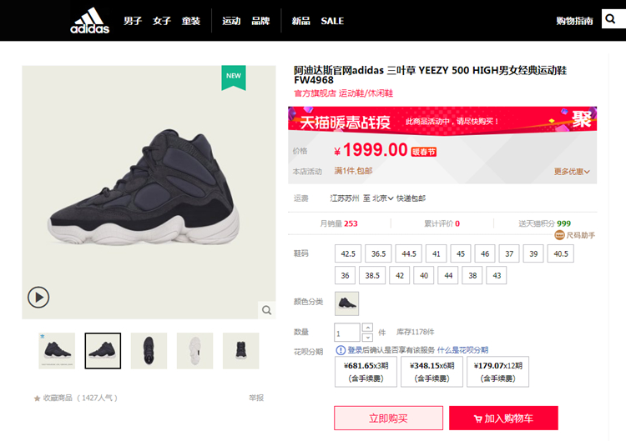
Task: Click 加入购物车 add to cart
Action: [503, 418]
